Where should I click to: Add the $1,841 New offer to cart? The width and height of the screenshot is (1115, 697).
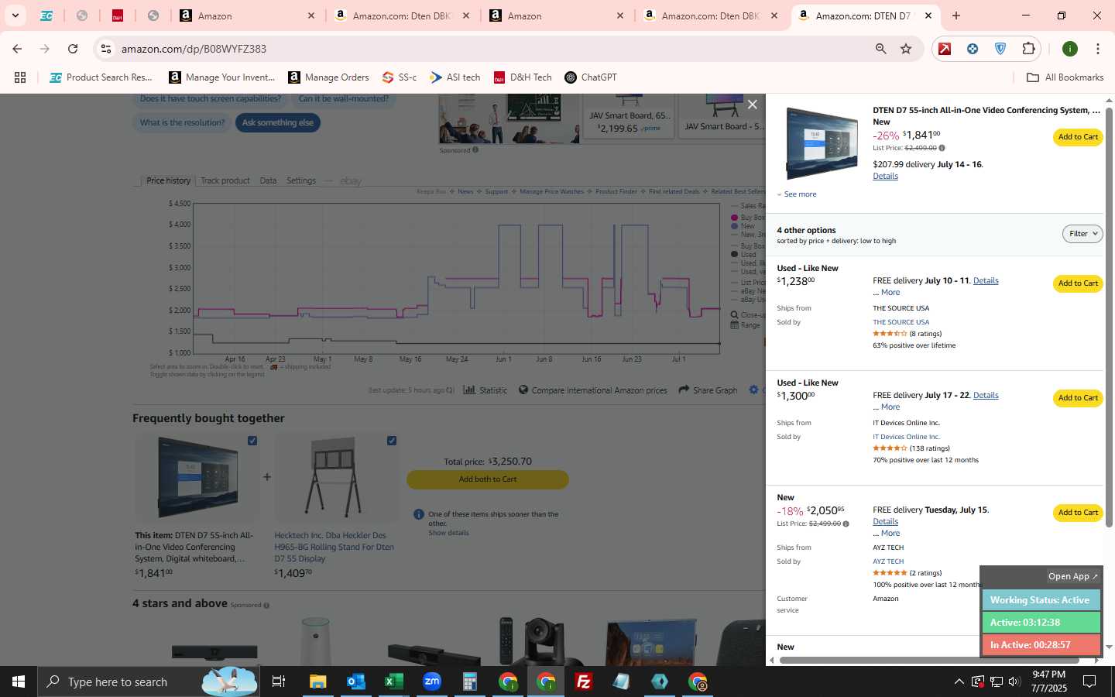tap(1078, 137)
